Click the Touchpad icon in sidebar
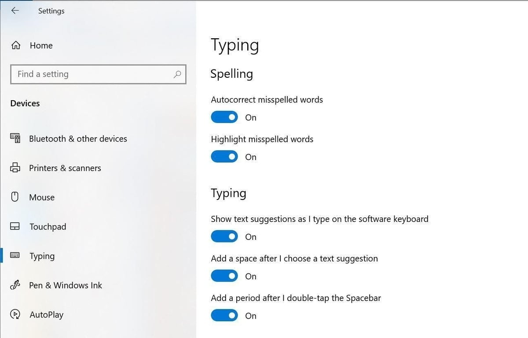The image size is (528, 338). click(15, 227)
